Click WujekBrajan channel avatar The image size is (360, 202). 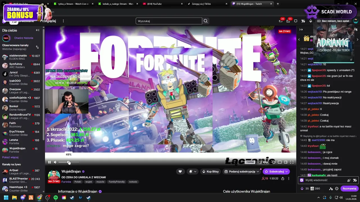tap(54, 175)
